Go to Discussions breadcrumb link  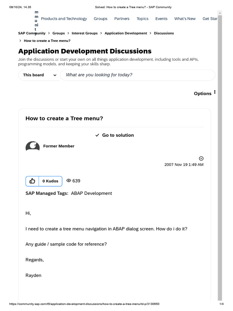tap(164, 33)
